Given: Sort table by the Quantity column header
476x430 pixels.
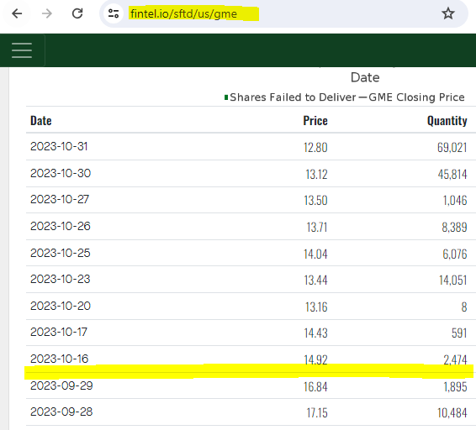Looking at the screenshot, I should point(447,121).
